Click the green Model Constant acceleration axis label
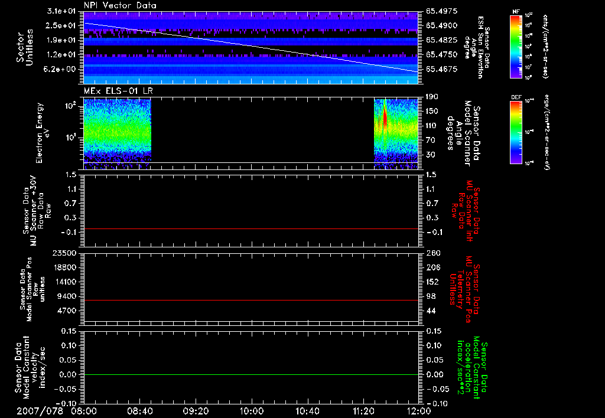 click(471, 369)
